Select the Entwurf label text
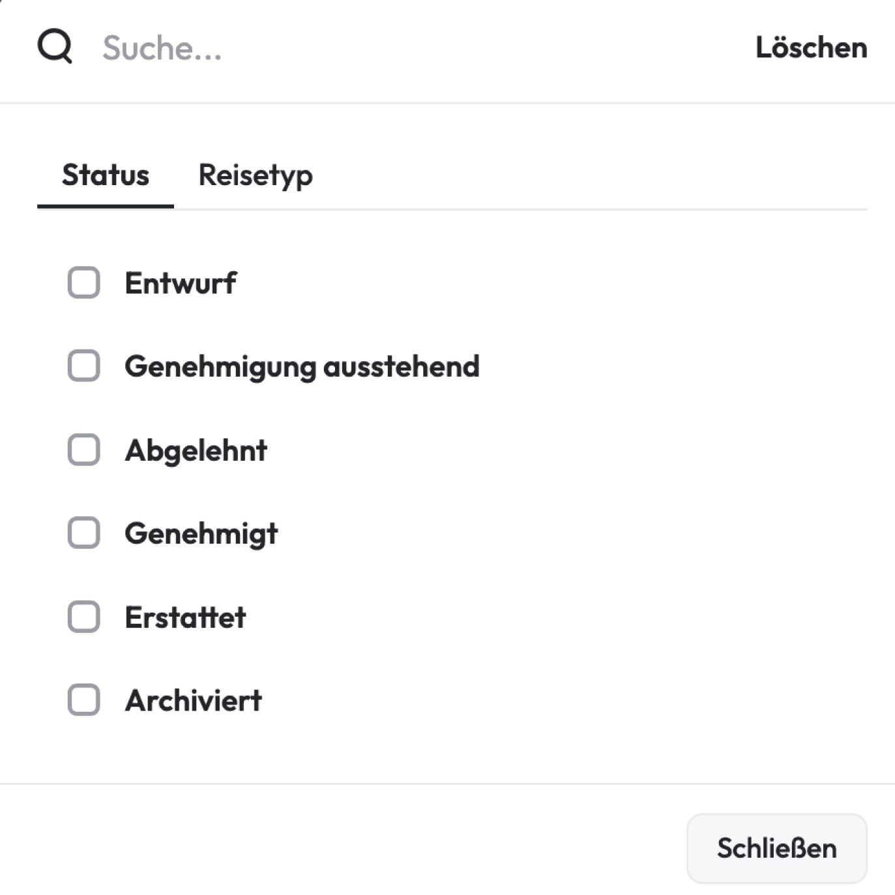The image size is (895, 895). tap(181, 282)
